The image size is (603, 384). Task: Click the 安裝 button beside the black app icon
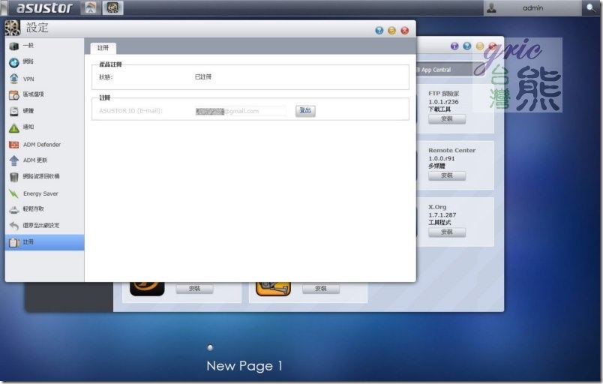tap(194, 289)
